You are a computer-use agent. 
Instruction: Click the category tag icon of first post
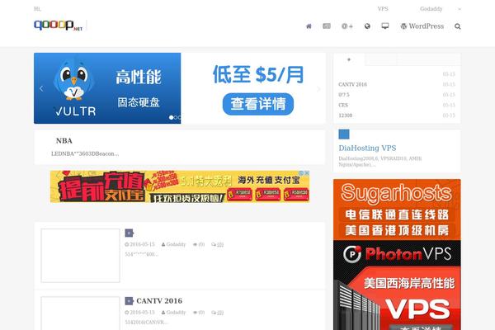130,233
